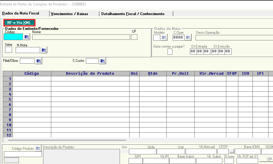273x164 pixels.
Task: Select grid row 12 header
Action: (x=8, y=135)
